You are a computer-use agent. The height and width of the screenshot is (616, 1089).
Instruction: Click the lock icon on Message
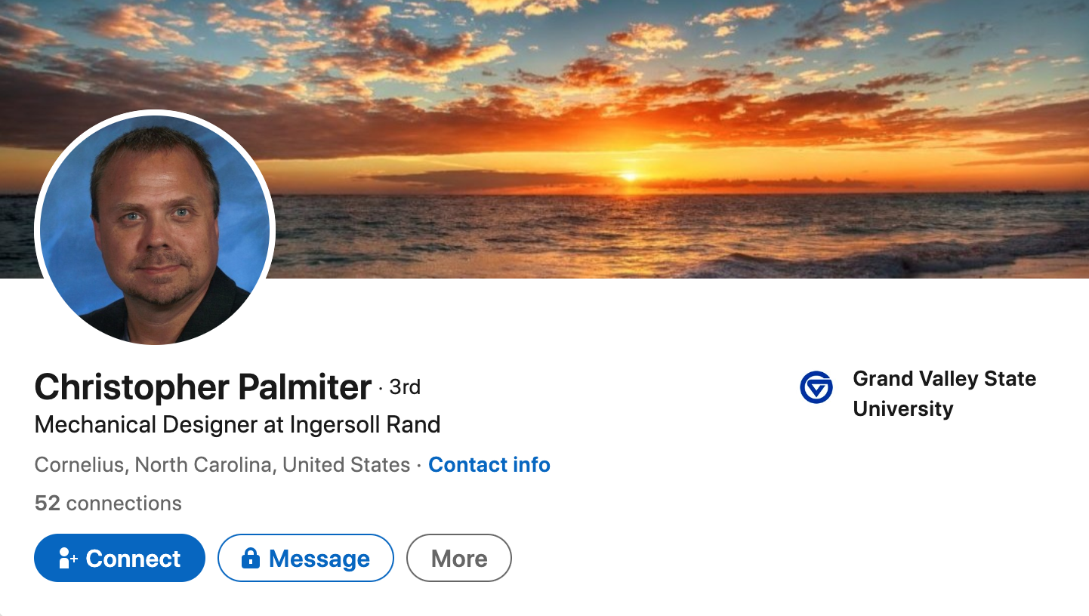tap(250, 559)
